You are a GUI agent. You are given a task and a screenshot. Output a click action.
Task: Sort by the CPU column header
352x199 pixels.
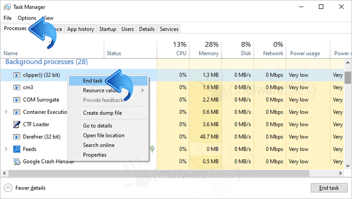pos(173,49)
